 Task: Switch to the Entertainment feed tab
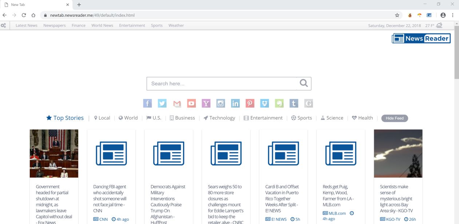click(263, 118)
